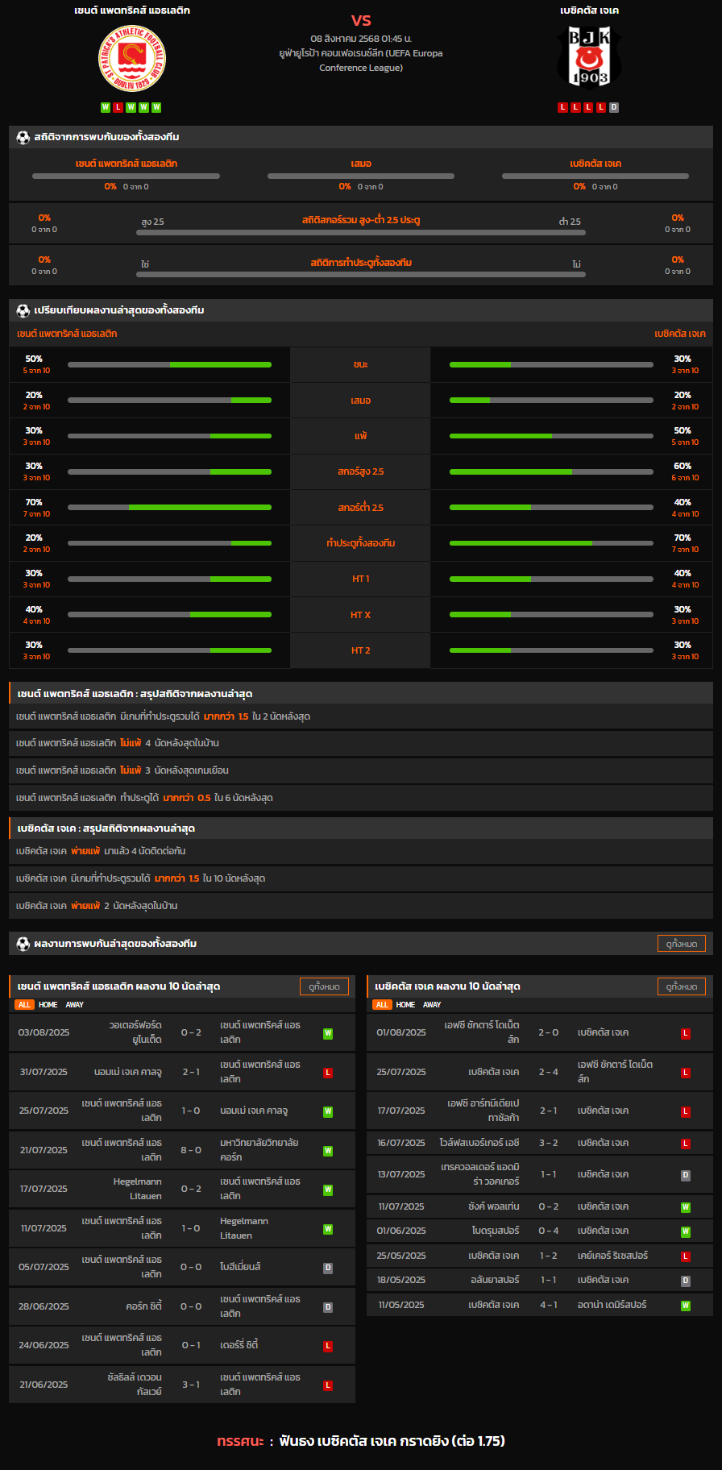
Task: Select ALL tab in St Patrick's last-10 table
Action: (24, 1005)
